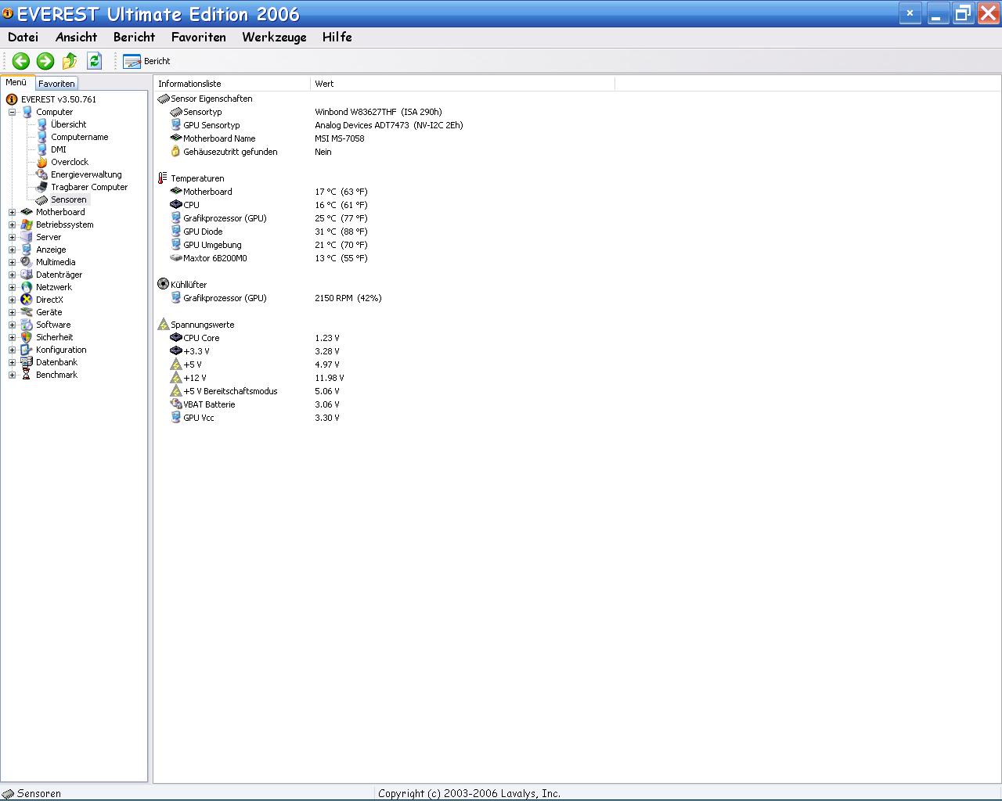Collapse the Computer tree node

click(x=13, y=112)
